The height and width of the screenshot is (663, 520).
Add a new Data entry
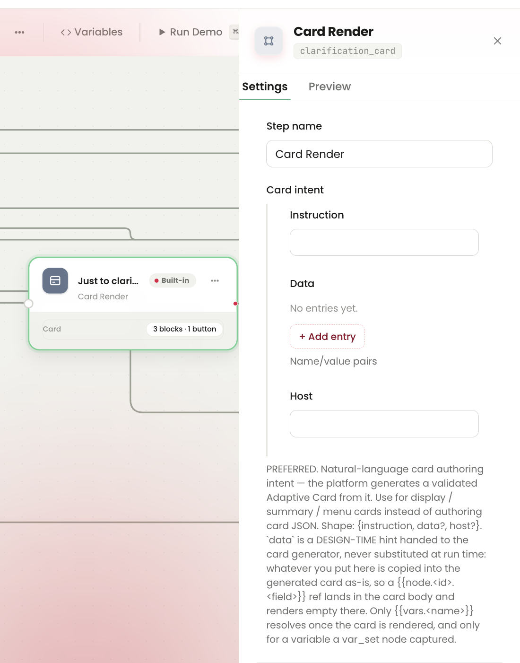point(327,336)
